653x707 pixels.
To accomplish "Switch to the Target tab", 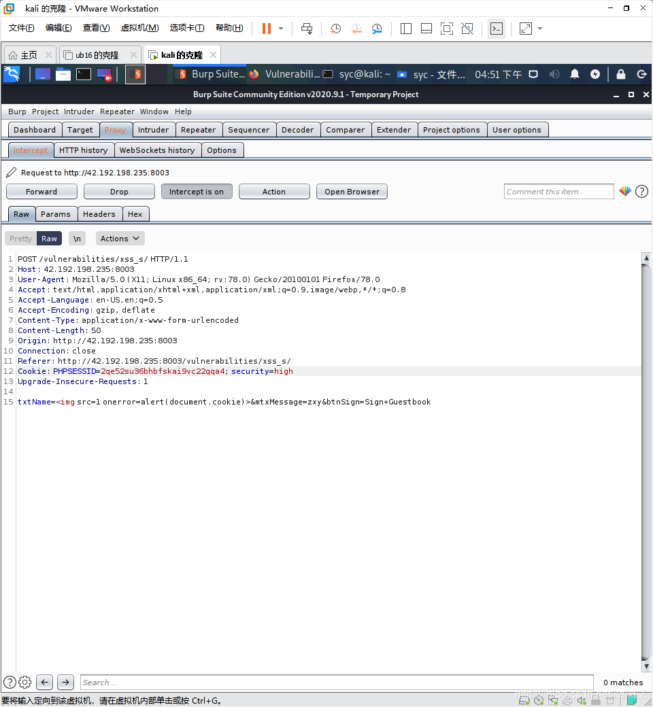I will coord(80,130).
